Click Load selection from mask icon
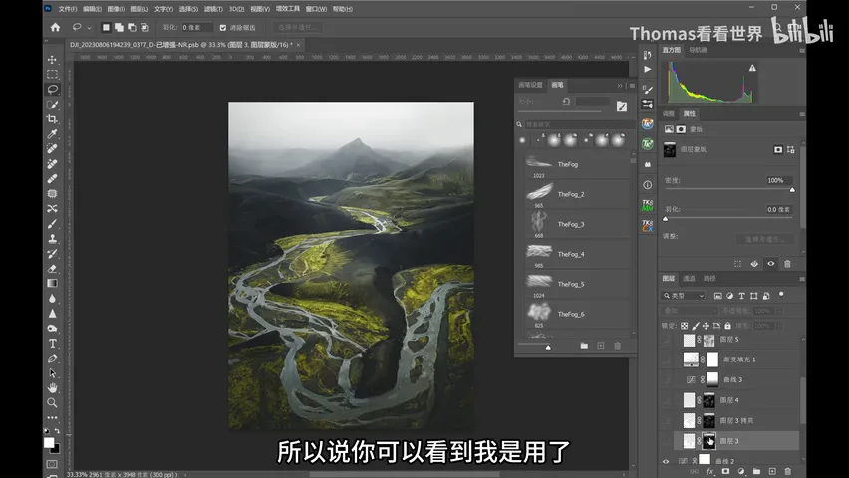The width and height of the screenshot is (849, 478). [x=737, y=264]
